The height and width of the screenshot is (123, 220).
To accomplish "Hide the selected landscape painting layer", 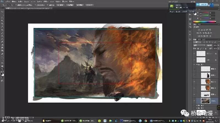I will coord(194,101).
